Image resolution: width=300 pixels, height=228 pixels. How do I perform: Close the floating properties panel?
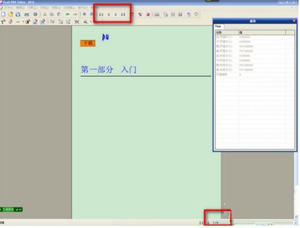pyautogui.click(x=294, y=21)
